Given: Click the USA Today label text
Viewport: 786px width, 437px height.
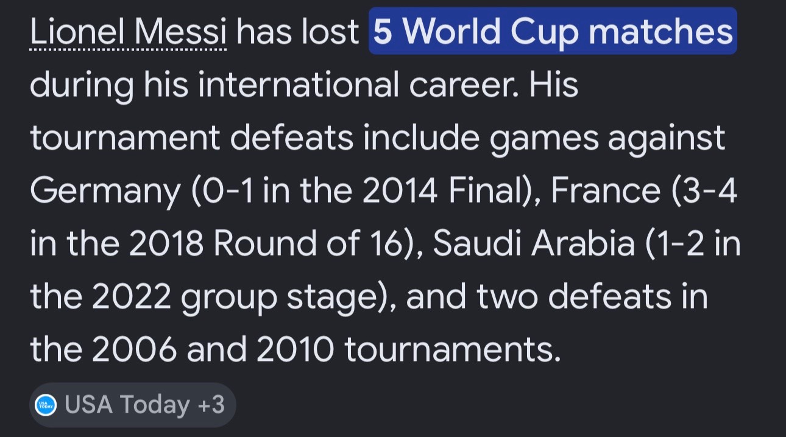Looking at the screenshot, I should pyautogui.click(x=127, y=405).
